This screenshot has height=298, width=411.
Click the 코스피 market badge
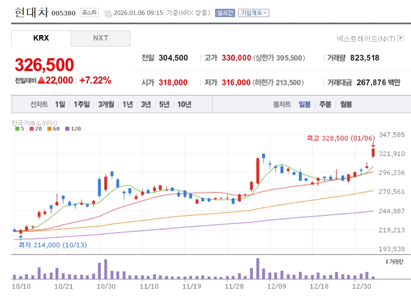click(x=89, y=13)
